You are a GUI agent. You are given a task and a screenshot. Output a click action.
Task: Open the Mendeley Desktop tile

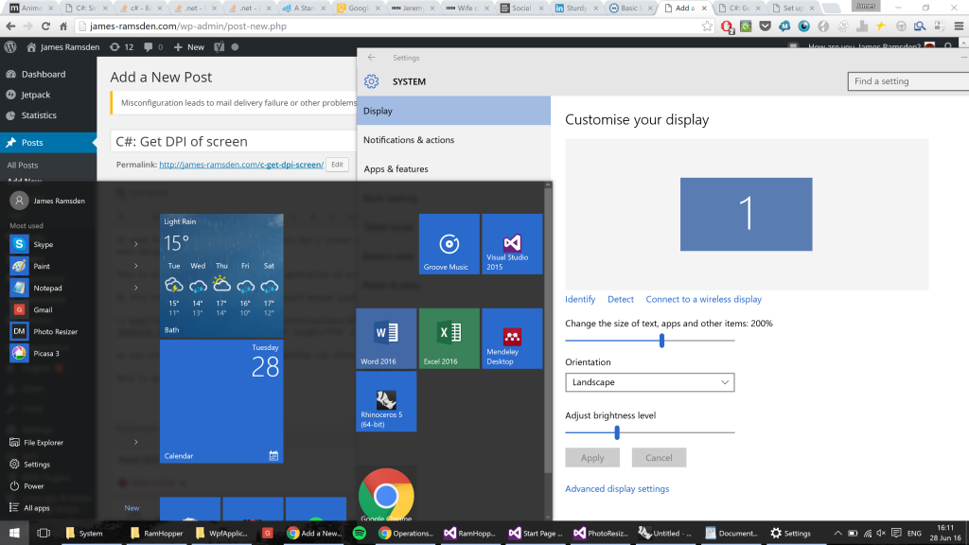512,339
